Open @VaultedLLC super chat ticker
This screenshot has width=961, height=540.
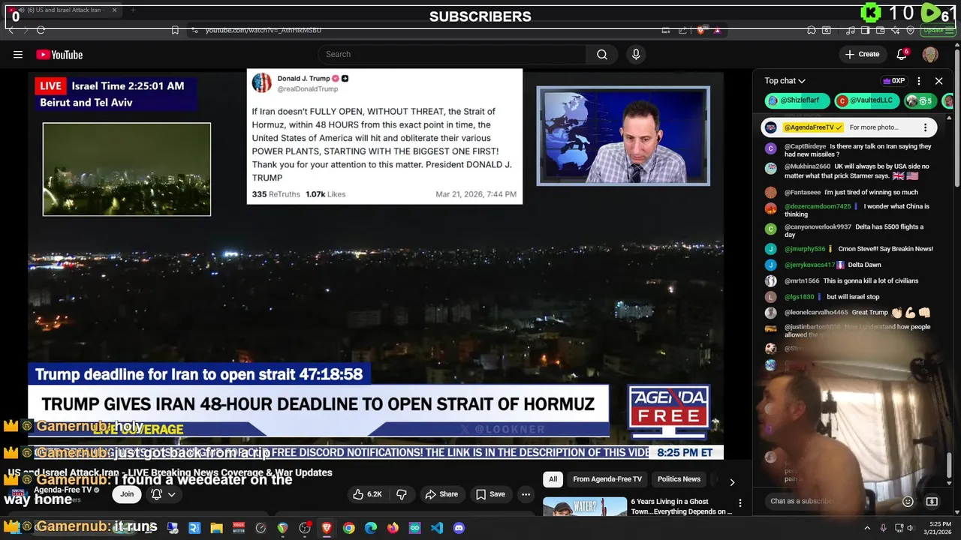[x=866, y=101]
